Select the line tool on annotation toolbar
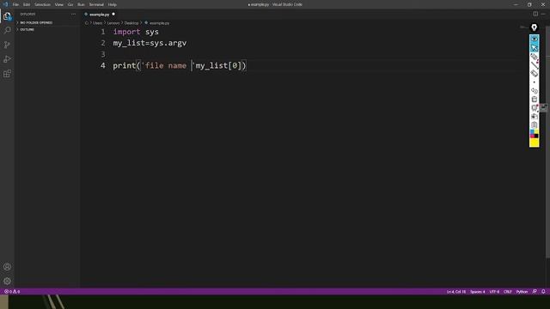This screenshot has width=550, height=309. [x=535, y=65]
